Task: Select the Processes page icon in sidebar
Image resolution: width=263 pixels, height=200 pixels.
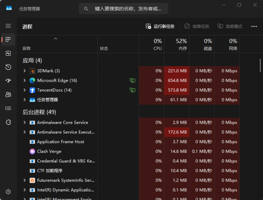Action: [x=8, y=39]
